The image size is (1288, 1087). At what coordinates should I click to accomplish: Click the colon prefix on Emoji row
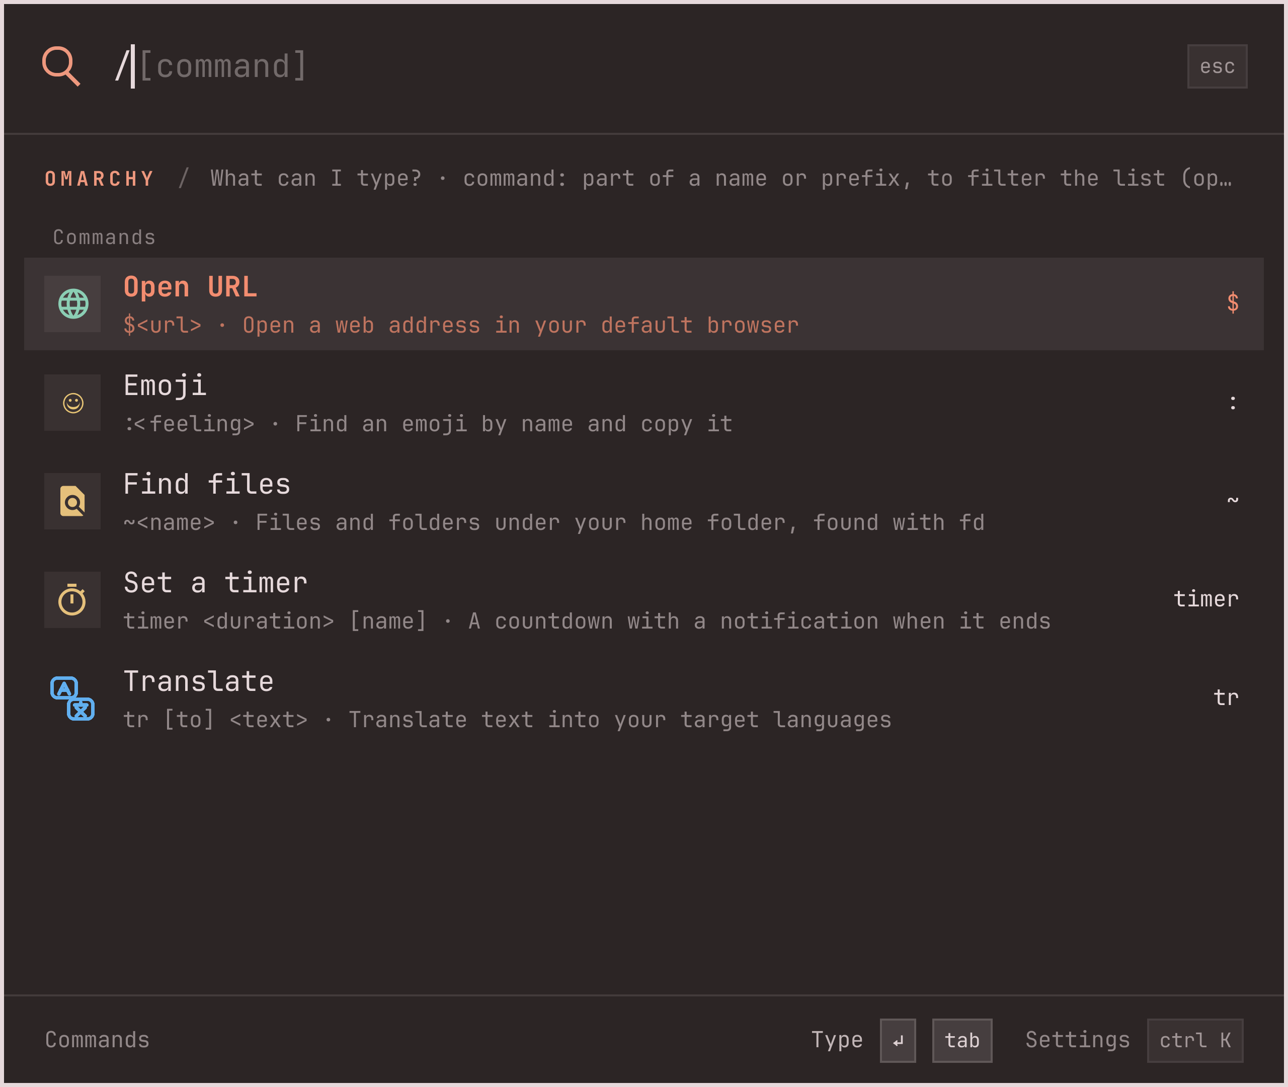click(x=1233, y=403)
